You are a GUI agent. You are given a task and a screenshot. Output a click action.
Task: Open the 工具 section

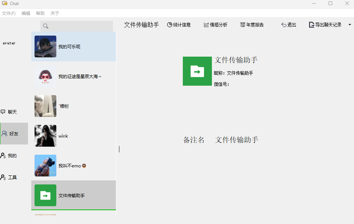pos(14,177)
